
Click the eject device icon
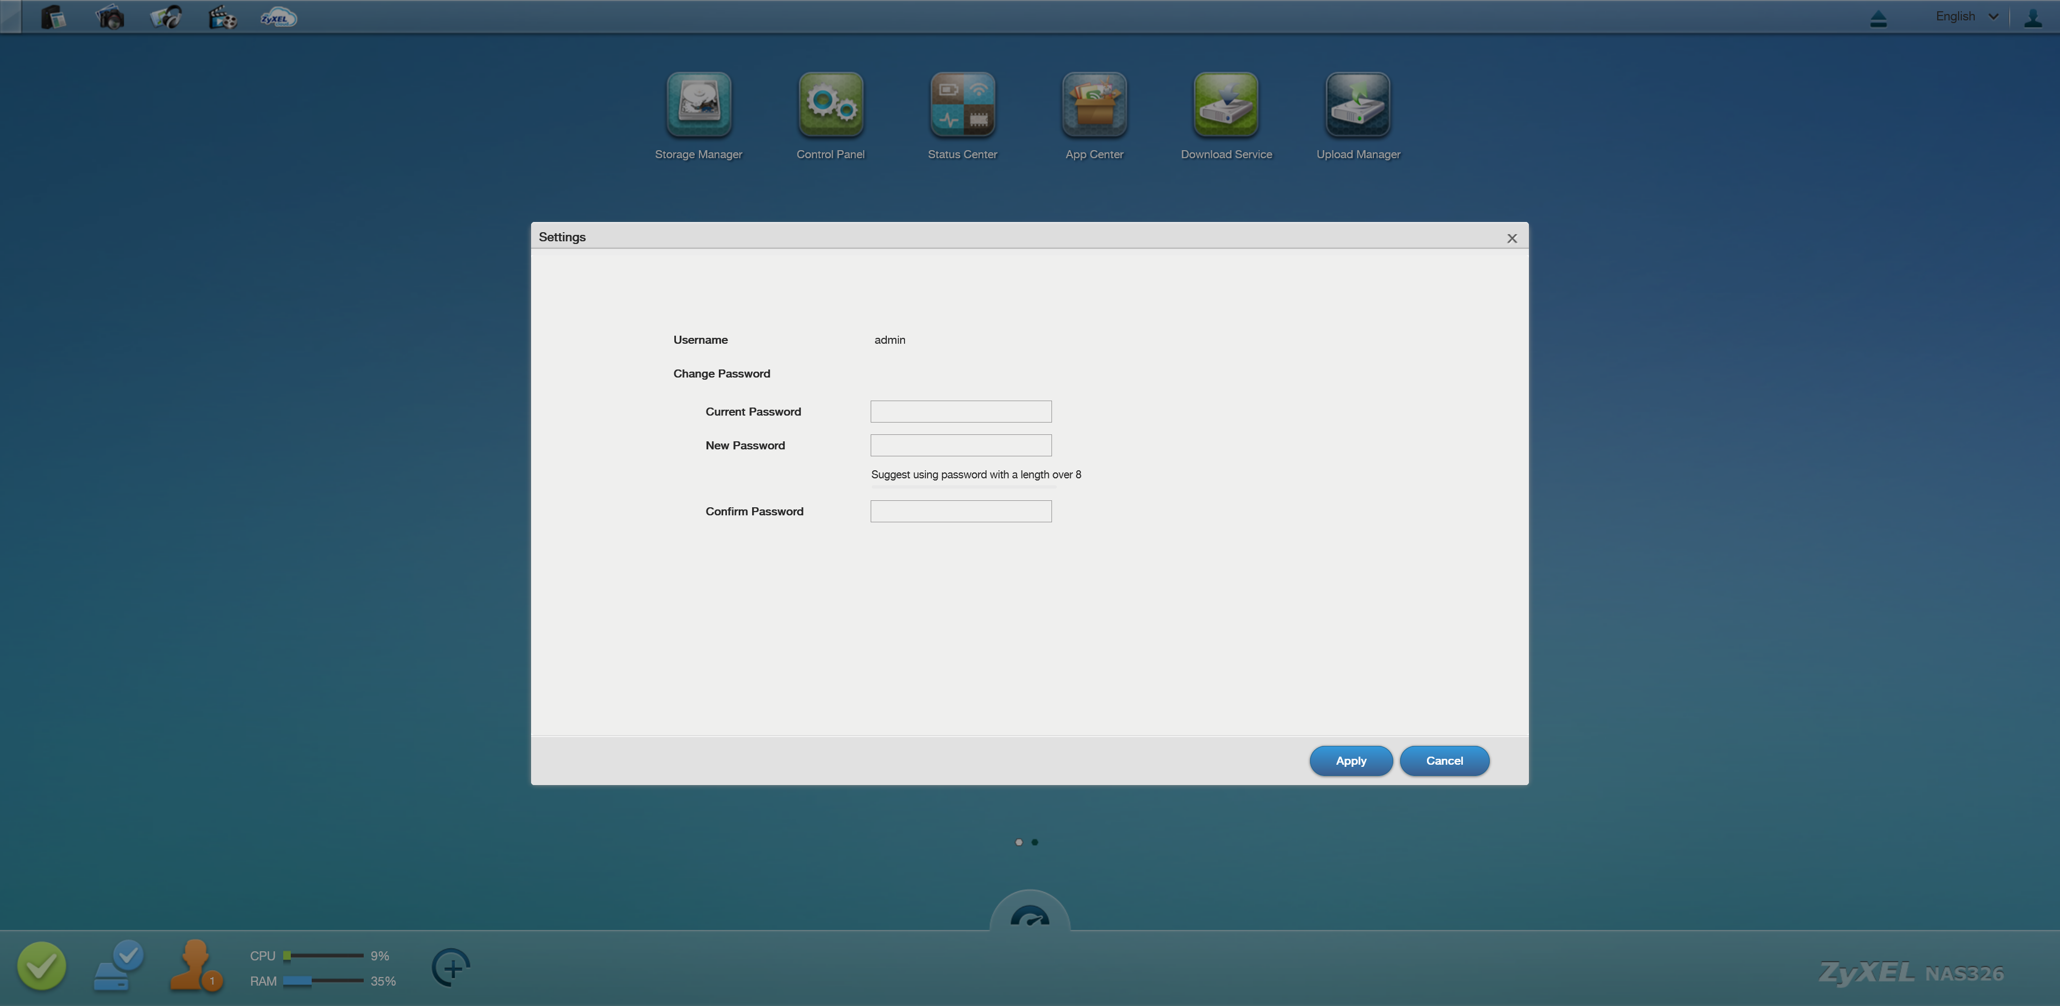coord(1879,18)
